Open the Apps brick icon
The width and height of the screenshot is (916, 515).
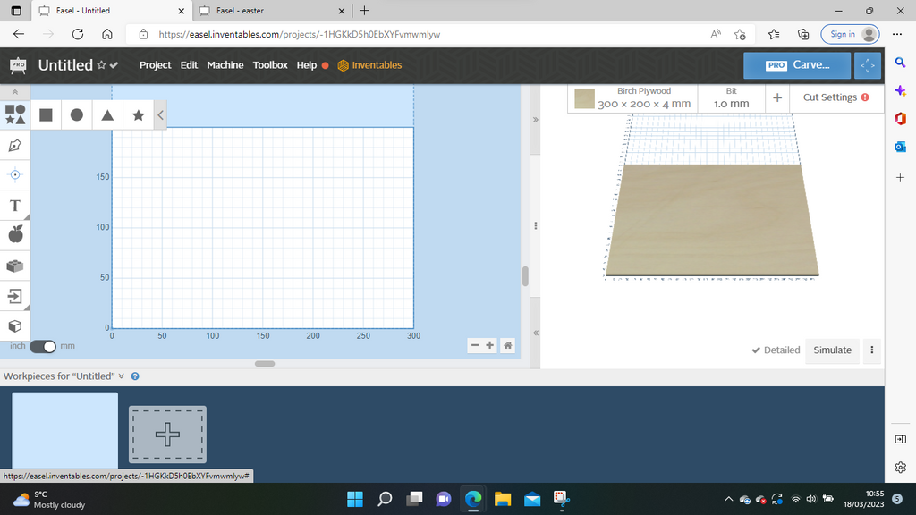click(14, 266)
